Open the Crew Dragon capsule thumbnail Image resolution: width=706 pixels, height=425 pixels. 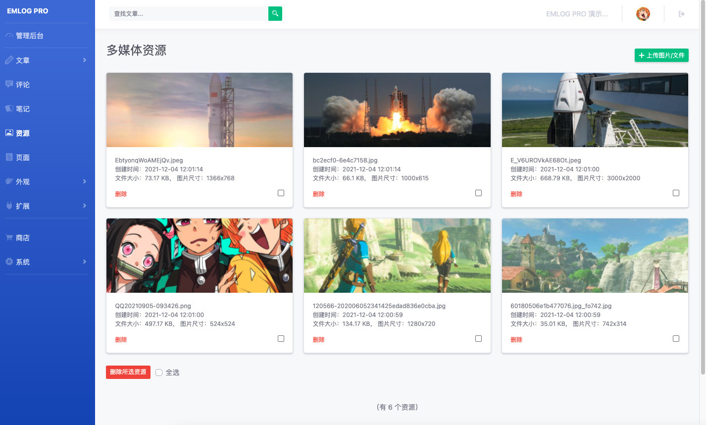tap(595, 110)
